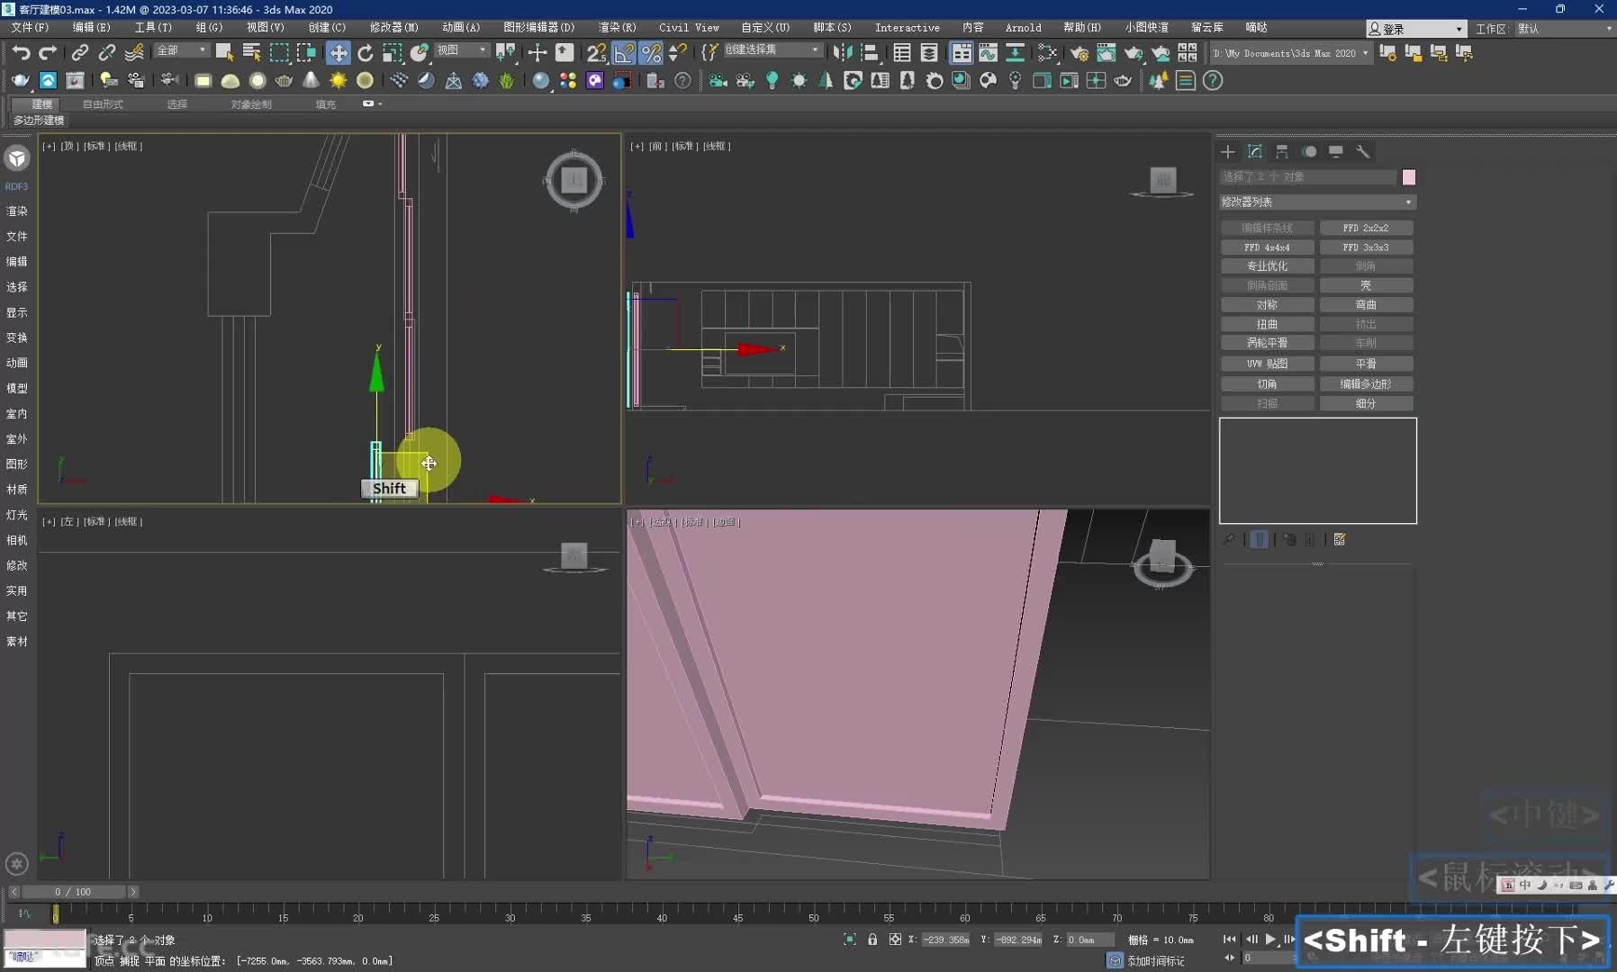Open the Layer Explorer icon
This screenshot has width=1617, height=972.
929,53
